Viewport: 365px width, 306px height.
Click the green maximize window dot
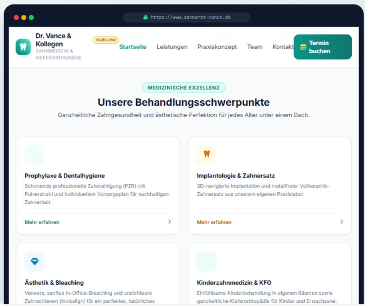coord(31,18)
